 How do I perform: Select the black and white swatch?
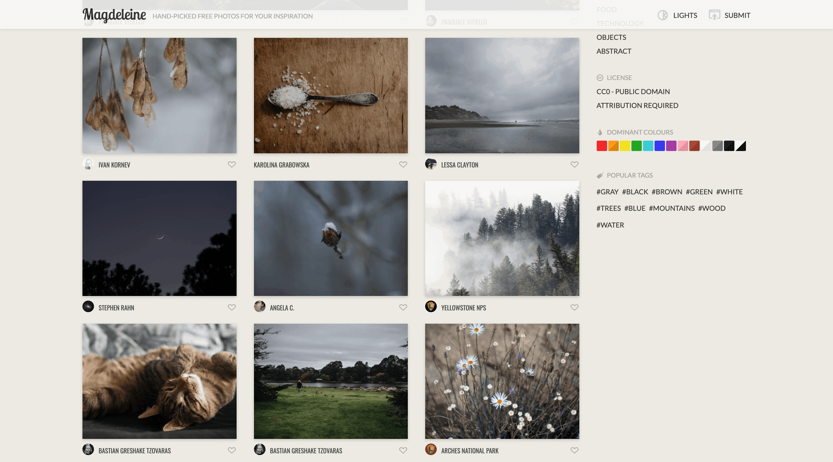(x=741, y=146)
